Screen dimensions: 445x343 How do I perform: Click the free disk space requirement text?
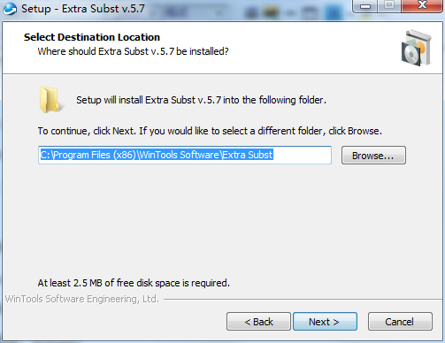[134, 283]
